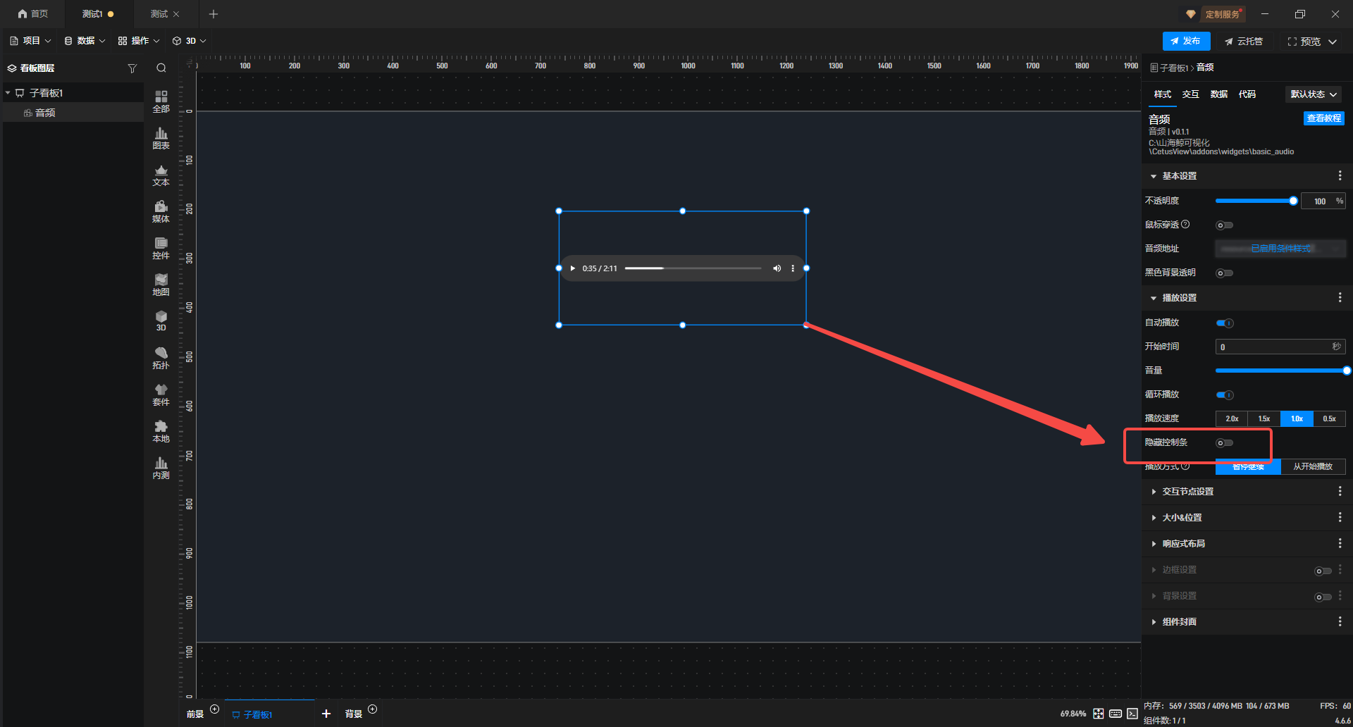Screen dimensions: 1353x727
Task: Expand the 交互节点设置 section
Action: tap(1187, 492)
